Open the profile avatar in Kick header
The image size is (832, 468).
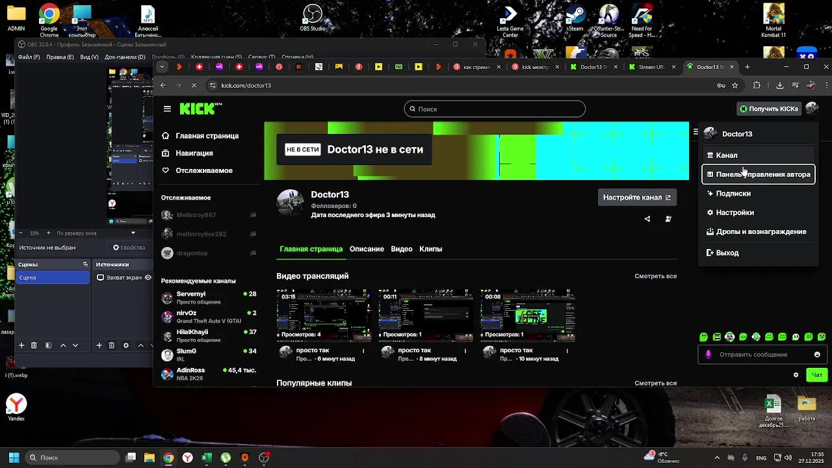pos(812,109)
